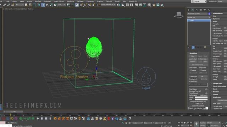Screen dimensions: 227x127
Task: Open the Modifier List dropdown
Action: pyautogui.click(x=199, y=17)
